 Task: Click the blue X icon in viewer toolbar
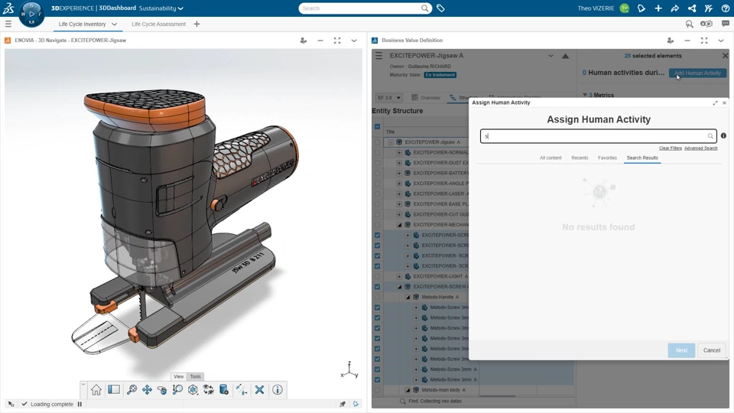point(260,390)
